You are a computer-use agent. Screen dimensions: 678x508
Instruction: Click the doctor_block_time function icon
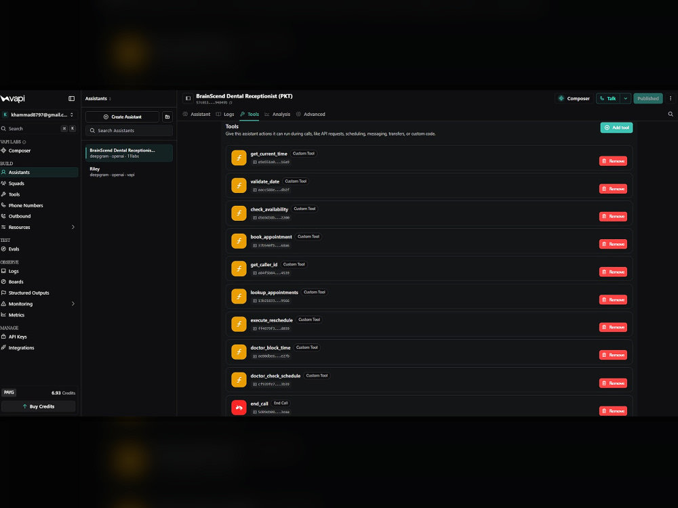[x=239, y=352]
